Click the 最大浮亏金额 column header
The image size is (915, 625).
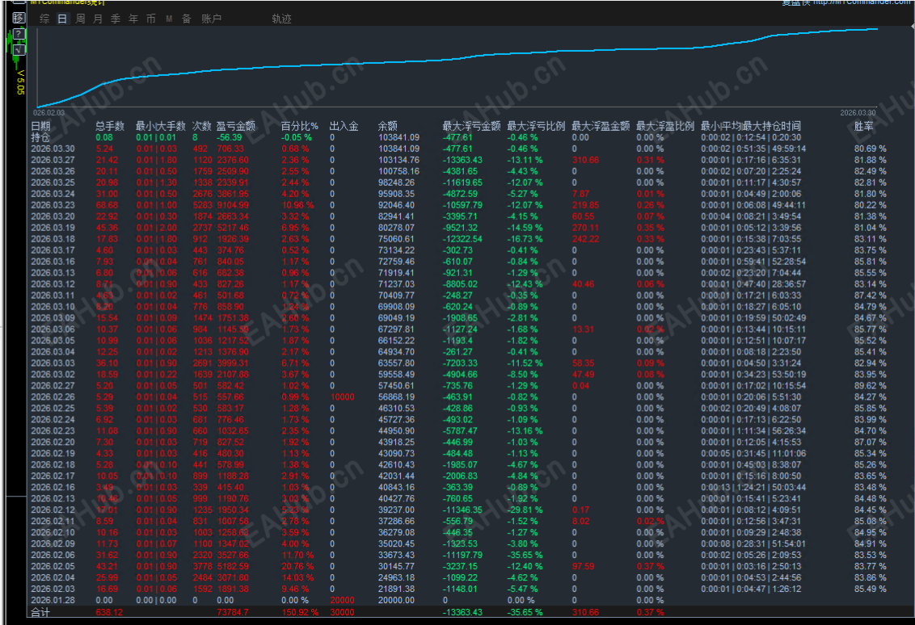click(x=471, y=126)
